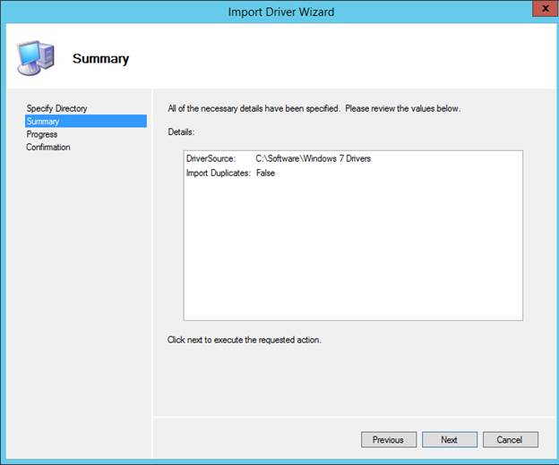Go to the Progress step

[x=42, y=134]
